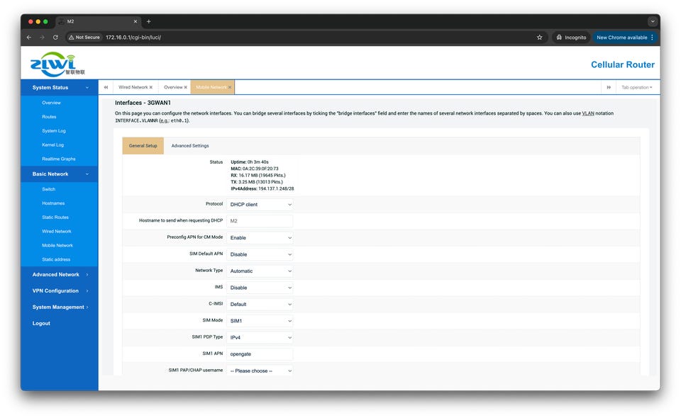Image resolution: width=681 pixels, height=418 pixels.
Task: Click the browser address bar URL
Action: click(133, 38)
